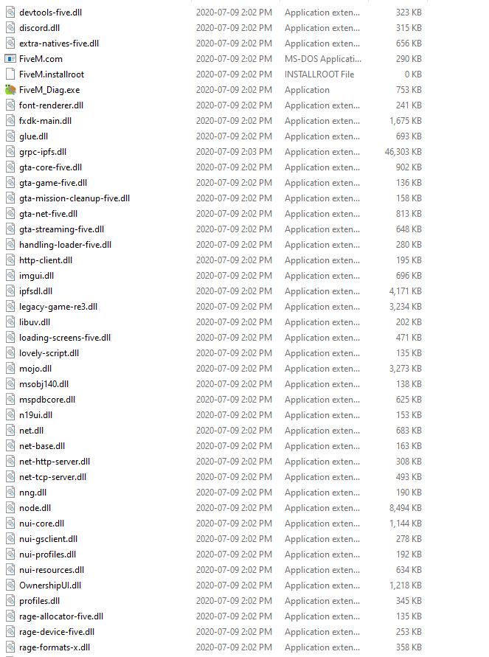Click the libuv.dll file icon
The width and height of the screenshot is (489, 657).
[10, 322]
